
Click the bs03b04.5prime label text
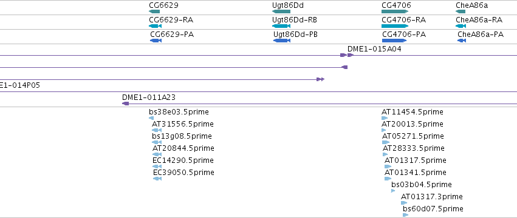coord(422,185)
